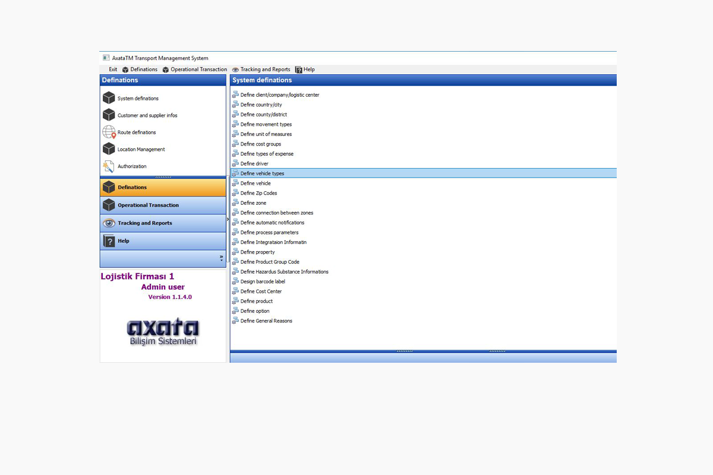Image resolution: width=713 pixels, height=475 pixels.
Task: Click Exit in the menu bar
Action: pyautogui.click(x=113, y=69)
